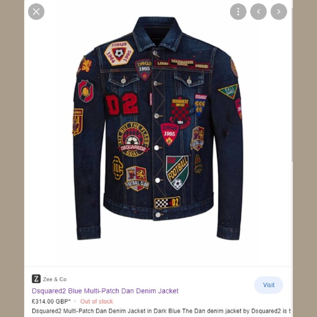Click the Football Club crest patch
317x317 pixels.
click(137, 178)
